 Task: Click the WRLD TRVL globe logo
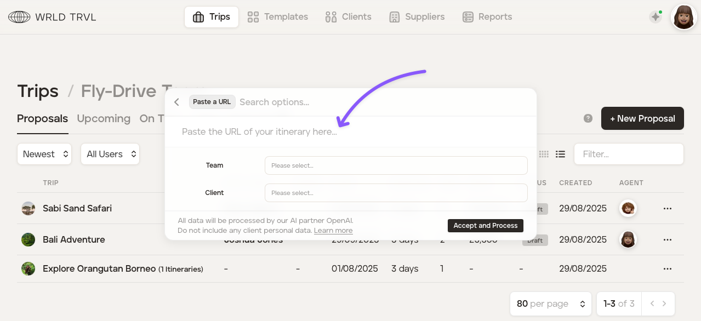click(x=19, y=17)
